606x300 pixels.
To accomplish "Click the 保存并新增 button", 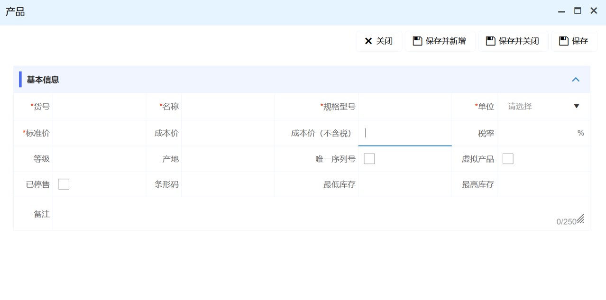I will (440, 41).
